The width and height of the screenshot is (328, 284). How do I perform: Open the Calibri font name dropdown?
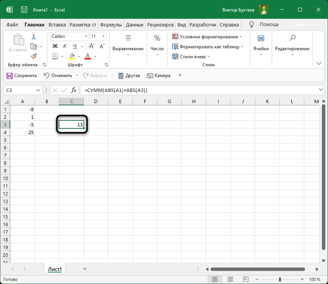tap(86, 36)
